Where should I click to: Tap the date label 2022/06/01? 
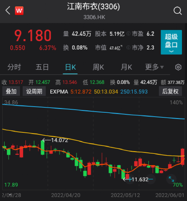click(170, 195)
